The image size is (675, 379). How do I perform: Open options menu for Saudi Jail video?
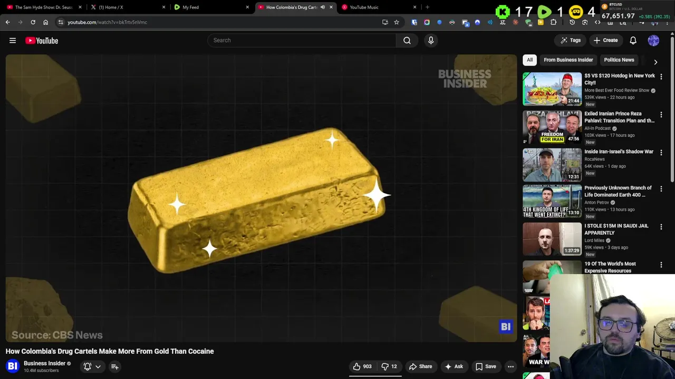[x=661, y=227]
